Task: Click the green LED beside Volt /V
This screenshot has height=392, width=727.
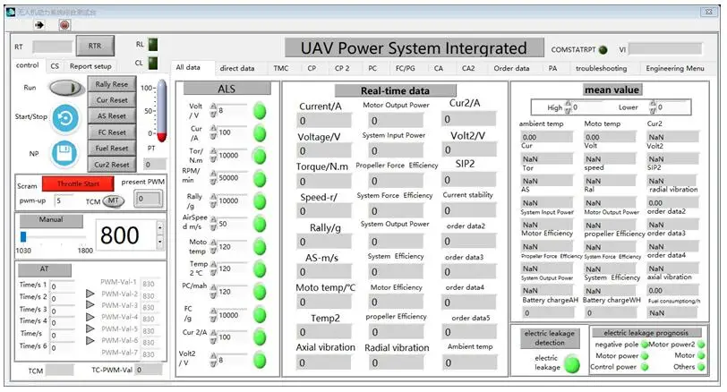Action: coord(260,111)
